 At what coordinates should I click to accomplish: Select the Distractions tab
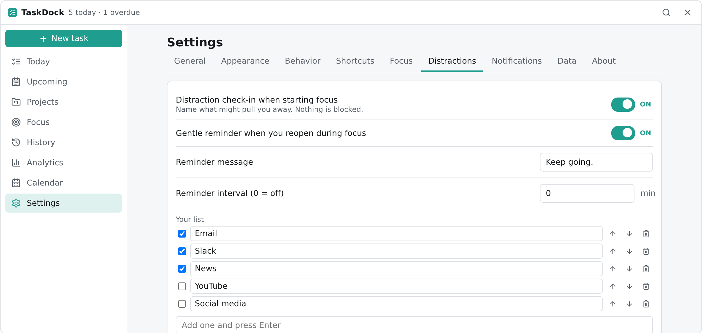(x=452, y=61)
